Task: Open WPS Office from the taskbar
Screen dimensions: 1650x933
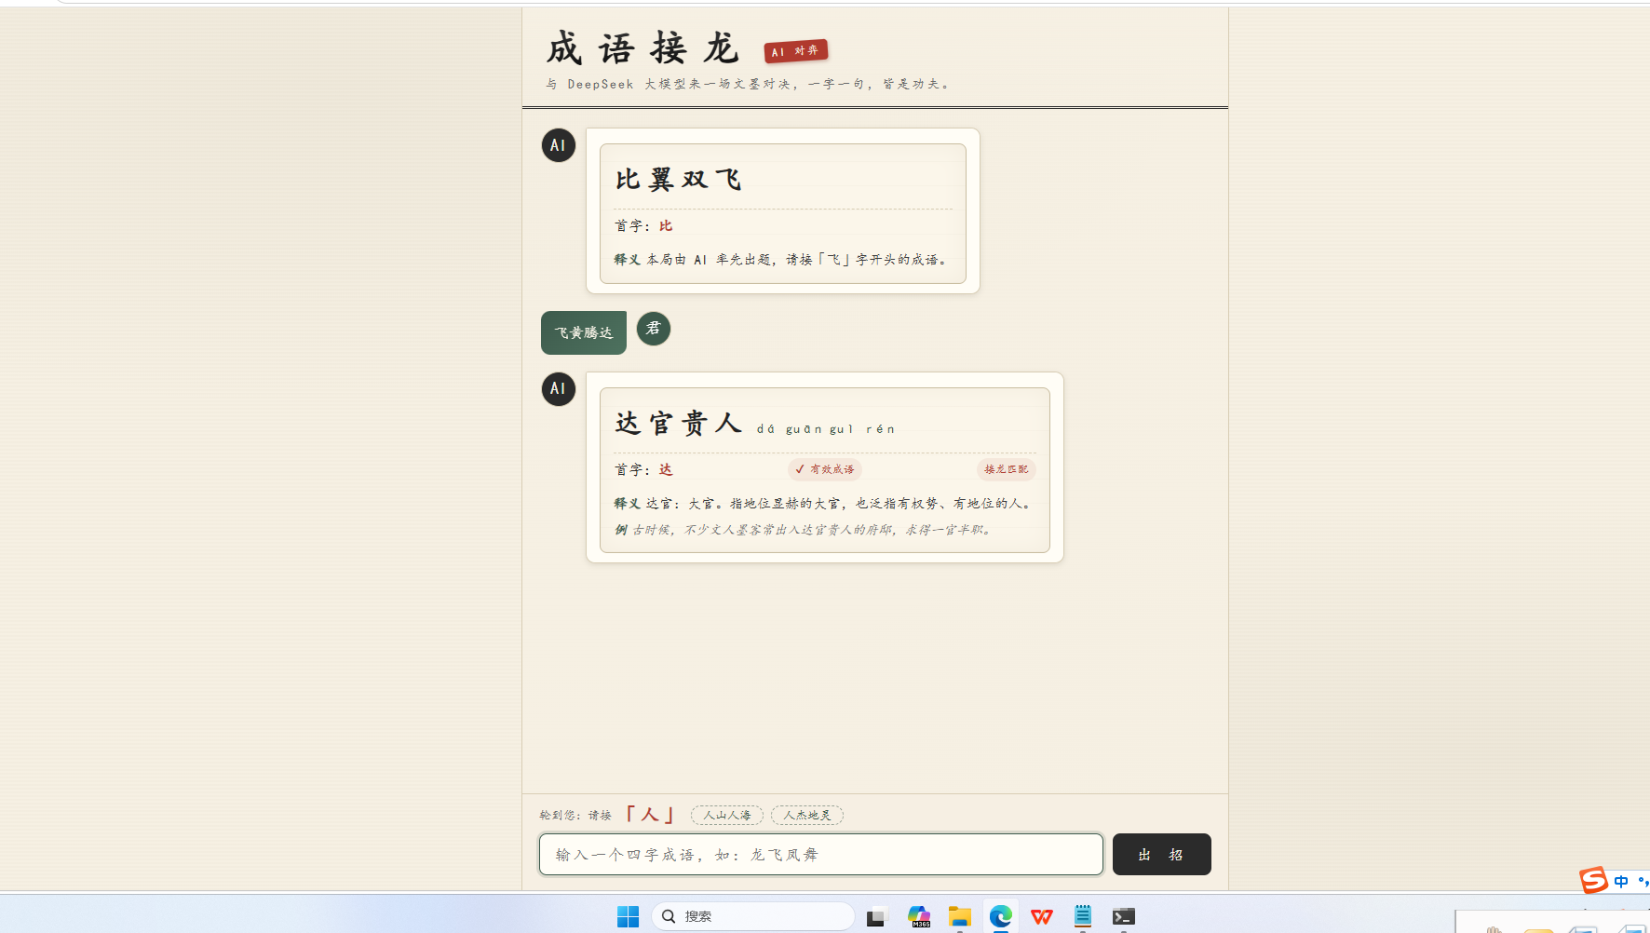Action: pos(1042,917)
